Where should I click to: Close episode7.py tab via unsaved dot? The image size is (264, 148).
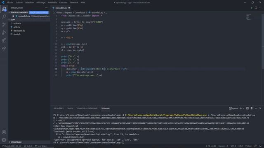click(x=69, y=8)
